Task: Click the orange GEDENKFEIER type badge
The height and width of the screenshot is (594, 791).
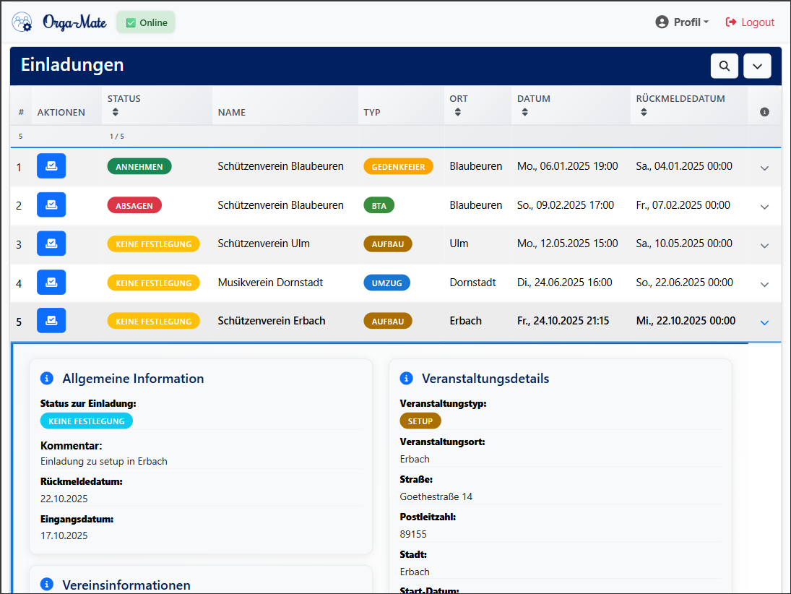Action: pos(398,166)
